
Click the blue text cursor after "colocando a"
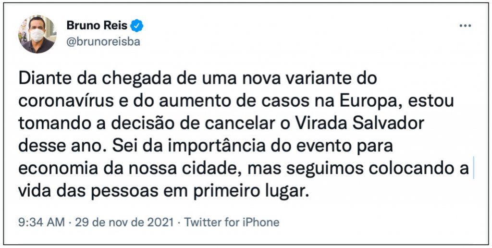[473, 169]
